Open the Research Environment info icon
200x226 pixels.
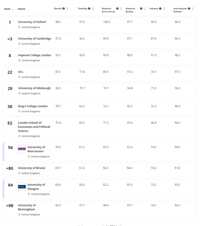[x=117, y=8]
